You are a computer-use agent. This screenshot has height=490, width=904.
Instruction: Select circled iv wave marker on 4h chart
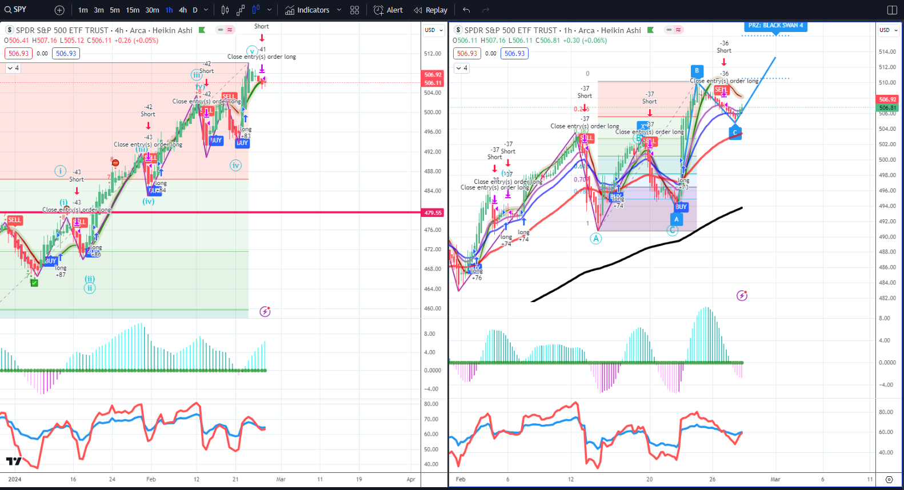point(235,166)
